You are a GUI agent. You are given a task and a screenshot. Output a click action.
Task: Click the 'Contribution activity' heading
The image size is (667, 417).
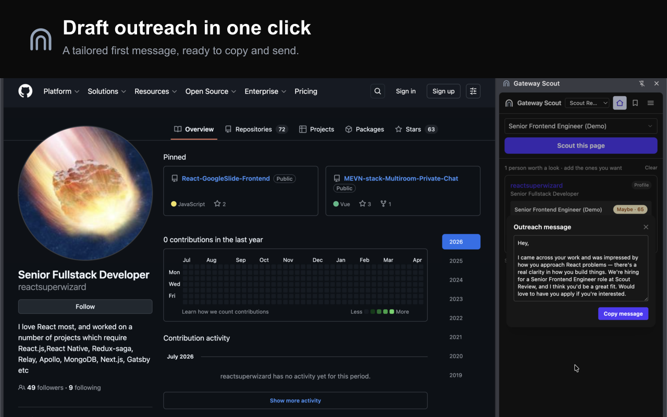pos(196,338)
